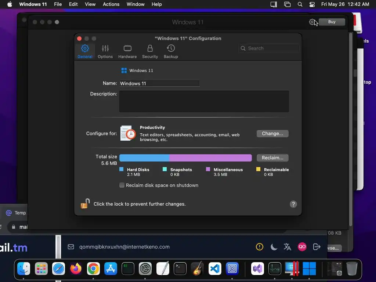This screenshot has height=282, width=376.
Task: Open Parallels Desktop from the Dock
Action: [292, 268]
